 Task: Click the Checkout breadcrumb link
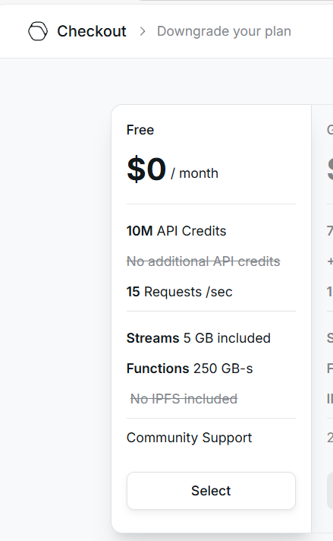point(92,31)
